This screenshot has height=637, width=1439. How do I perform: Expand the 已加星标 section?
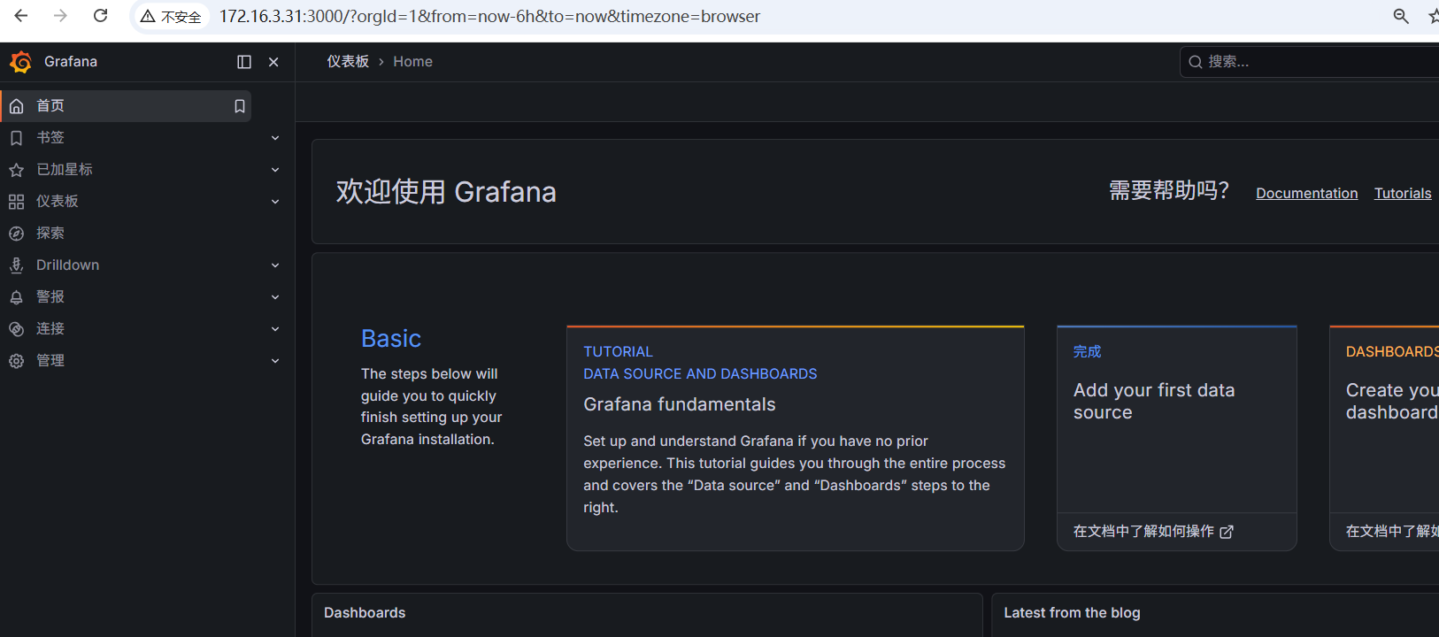point(275,170)
